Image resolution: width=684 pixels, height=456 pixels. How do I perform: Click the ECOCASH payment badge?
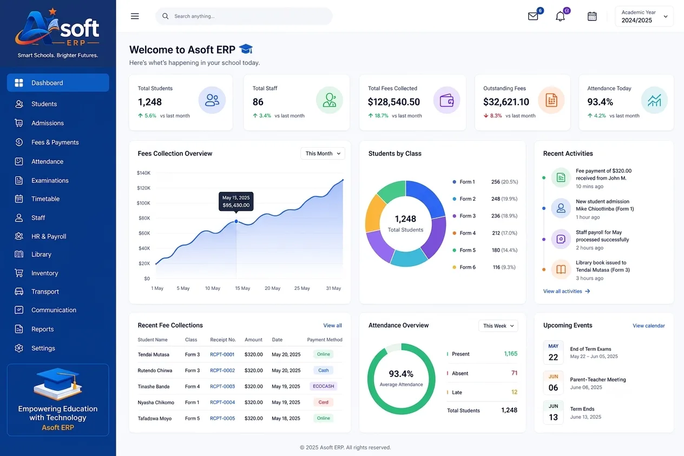[323, 386]
